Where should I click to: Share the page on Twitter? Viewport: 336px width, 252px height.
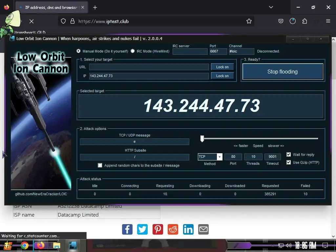pyautogui.click(x=142, y=229)
